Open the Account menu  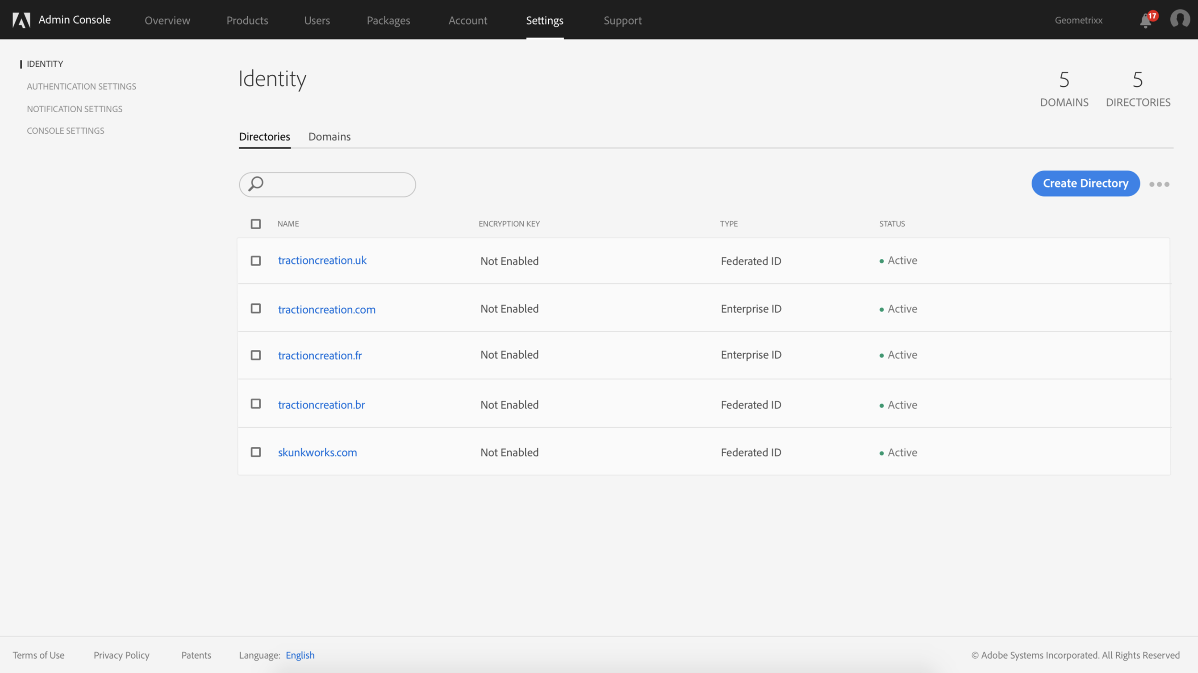[x=468, y=20]
